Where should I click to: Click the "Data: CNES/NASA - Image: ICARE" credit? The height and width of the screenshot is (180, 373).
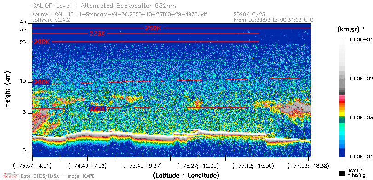click(58, 176)
